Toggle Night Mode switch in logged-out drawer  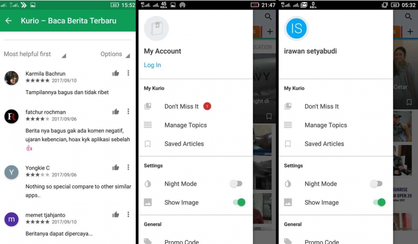point(236,184)
